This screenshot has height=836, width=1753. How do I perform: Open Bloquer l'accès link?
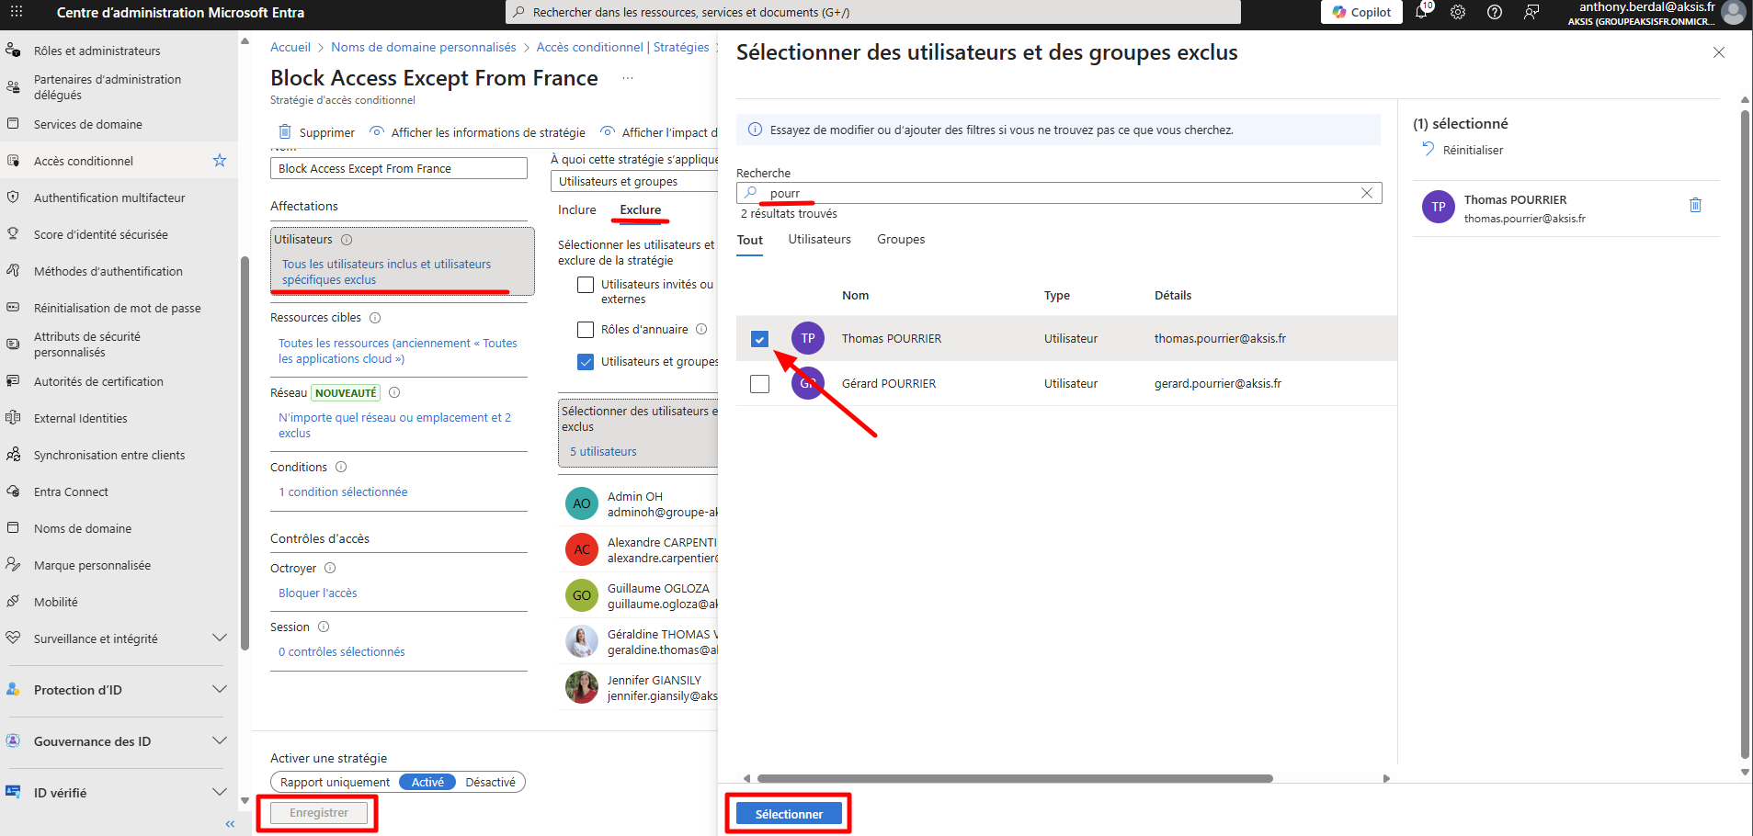(x=318, y=593)
